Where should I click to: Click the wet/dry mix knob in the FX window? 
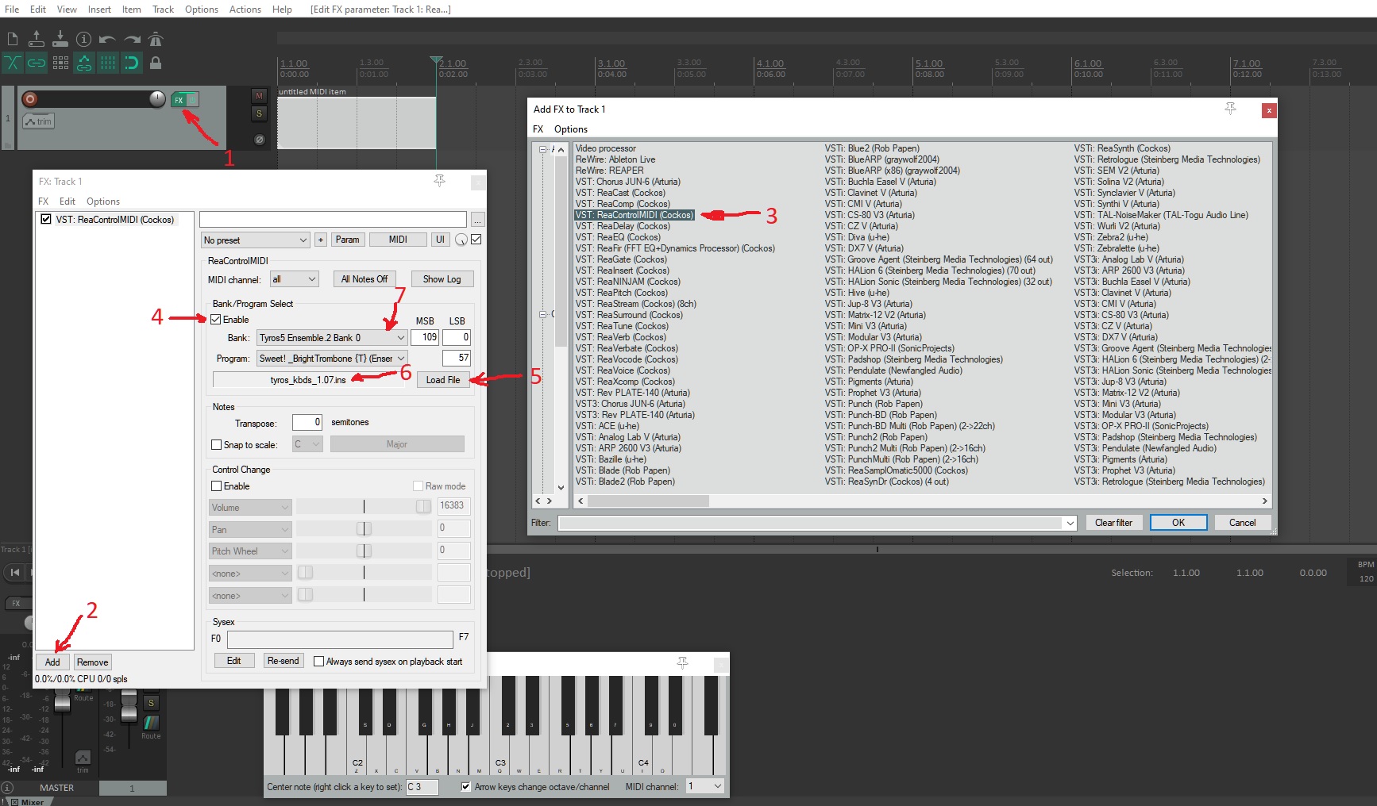[461, 240]
